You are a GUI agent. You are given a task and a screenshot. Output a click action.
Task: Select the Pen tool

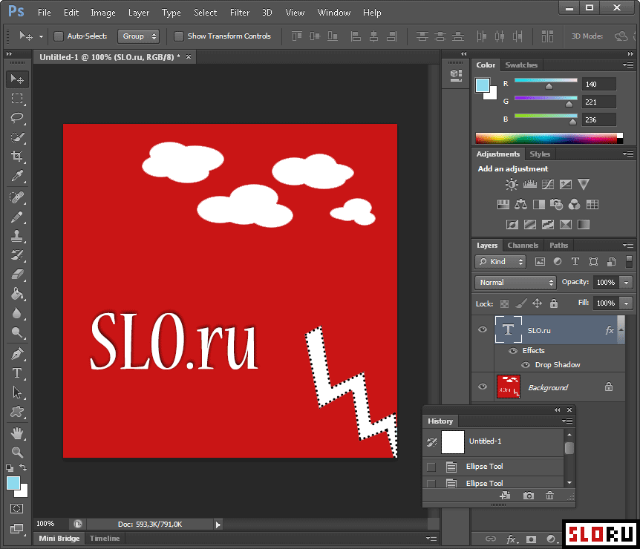pyautogui.click(x=17, y=354)
